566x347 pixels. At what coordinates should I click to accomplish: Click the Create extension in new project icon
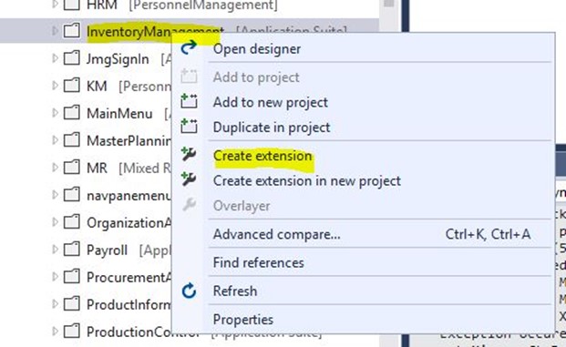pos(189,179)
